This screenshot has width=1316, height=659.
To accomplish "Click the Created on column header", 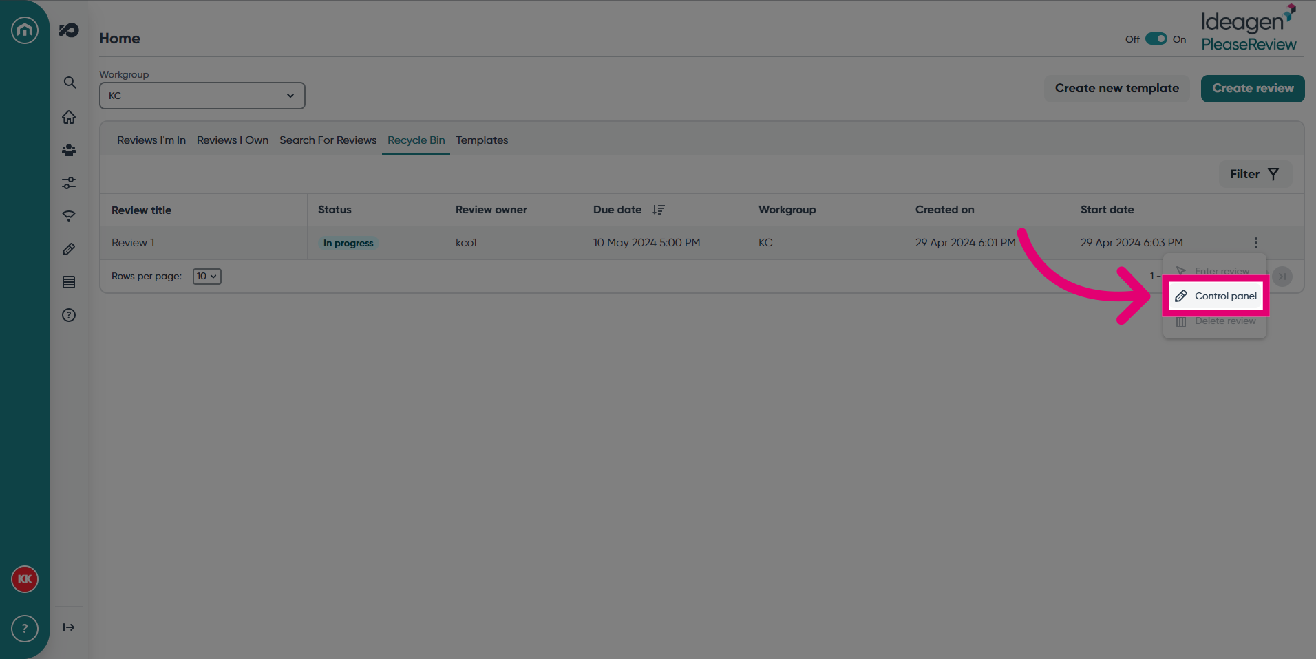I will (x=945, y=210).
